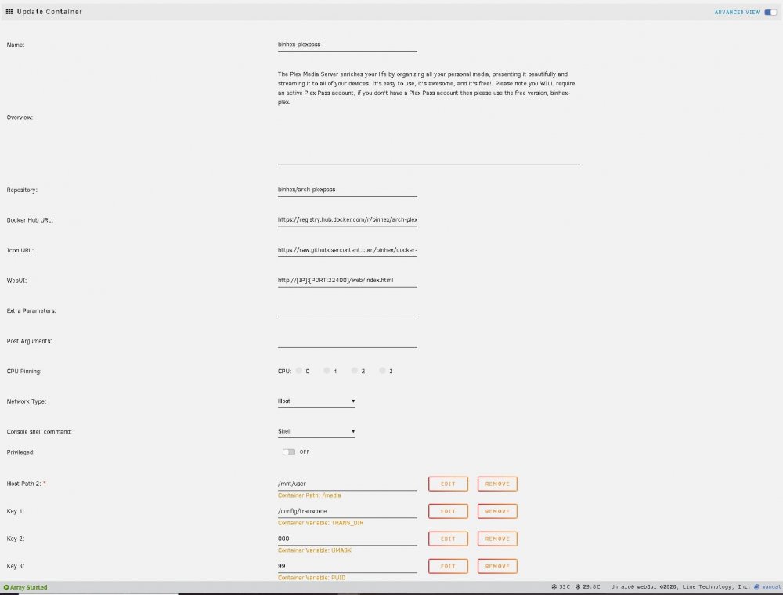Pin the container to CPU 1
The image size is (783, 595).
point(327,371)
